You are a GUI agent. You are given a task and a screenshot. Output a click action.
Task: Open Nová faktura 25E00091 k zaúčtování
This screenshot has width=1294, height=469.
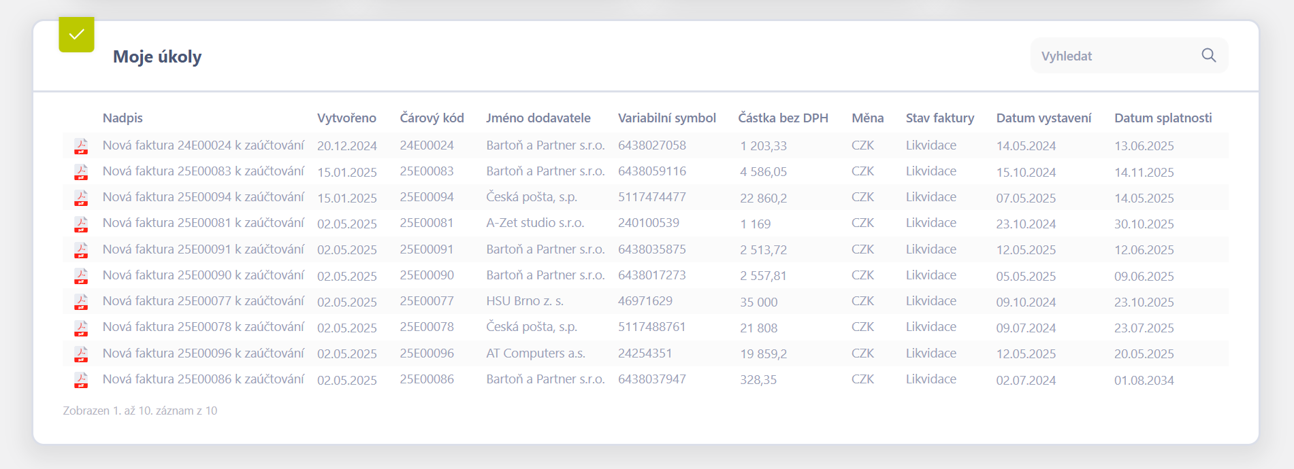203,249
